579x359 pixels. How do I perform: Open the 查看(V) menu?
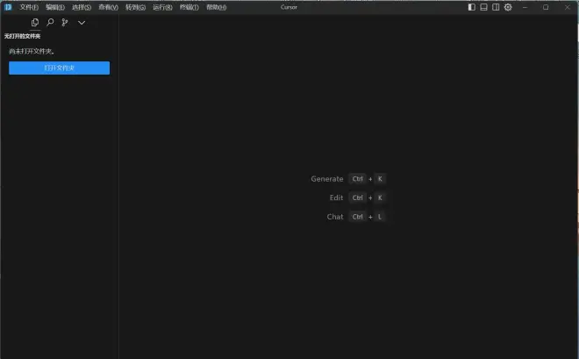coord(108,7)
